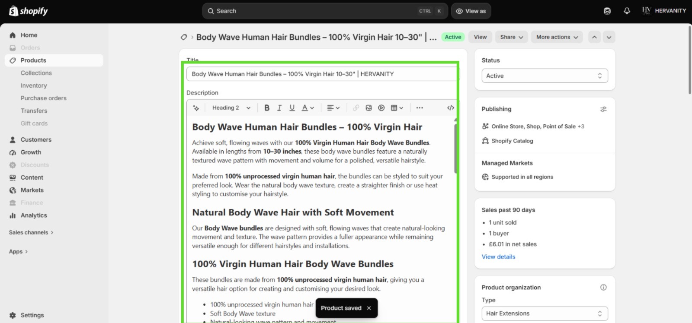The width and height of the screenshot is (692, 323).
Task: Open Purchase orders page
Action: click(44, 98)
